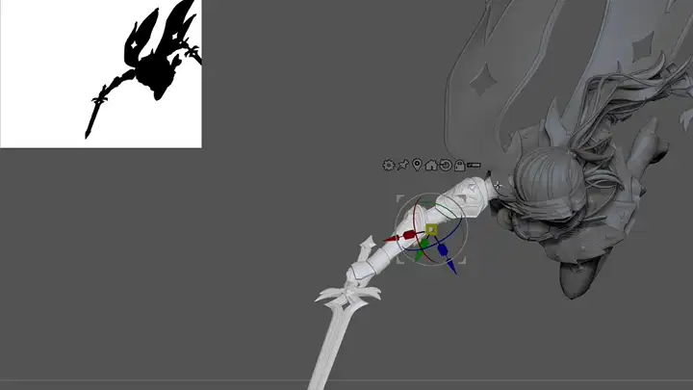Click the silhouette preview thumbnail
The image size is (693, 390).
click(100, 73)
